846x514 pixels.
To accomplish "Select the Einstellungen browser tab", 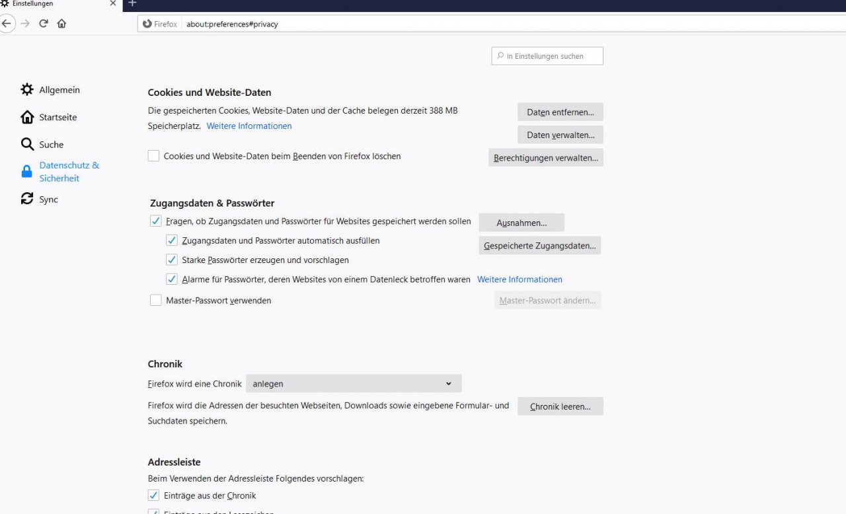I will click(x=61, y=5).
